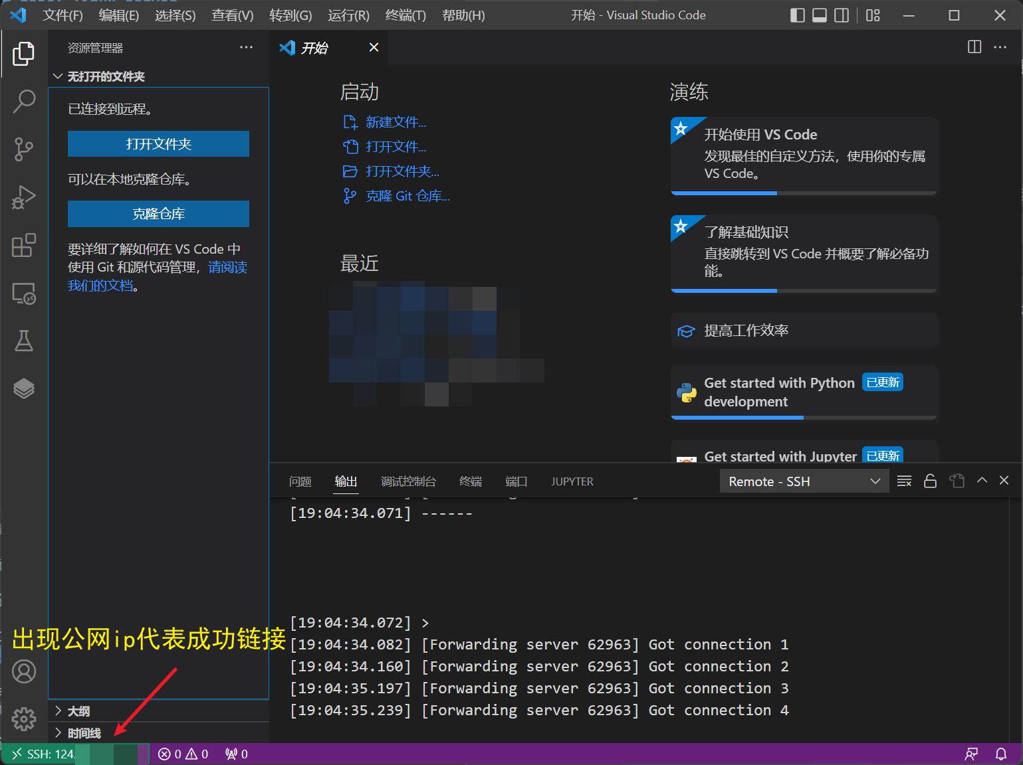Open notifications bell icon
Viewport: 1023px width, 765px height.
(1001, 754)
